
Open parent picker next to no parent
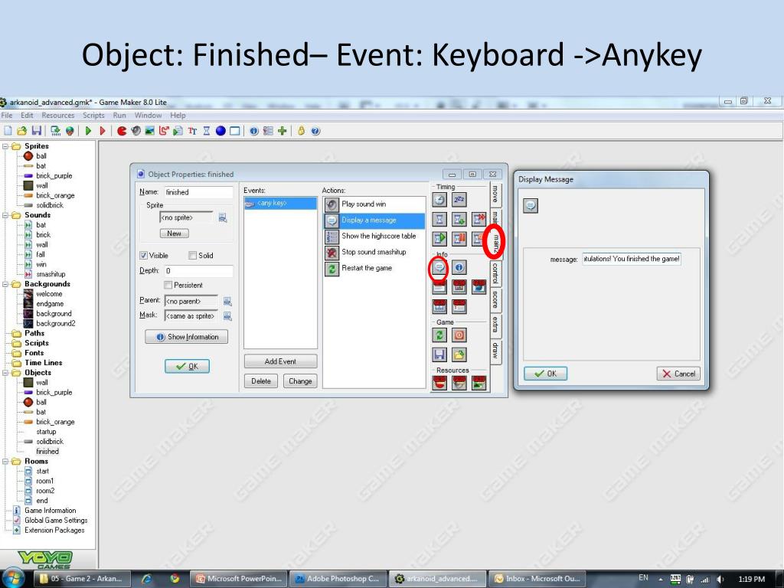pos(227,301)
